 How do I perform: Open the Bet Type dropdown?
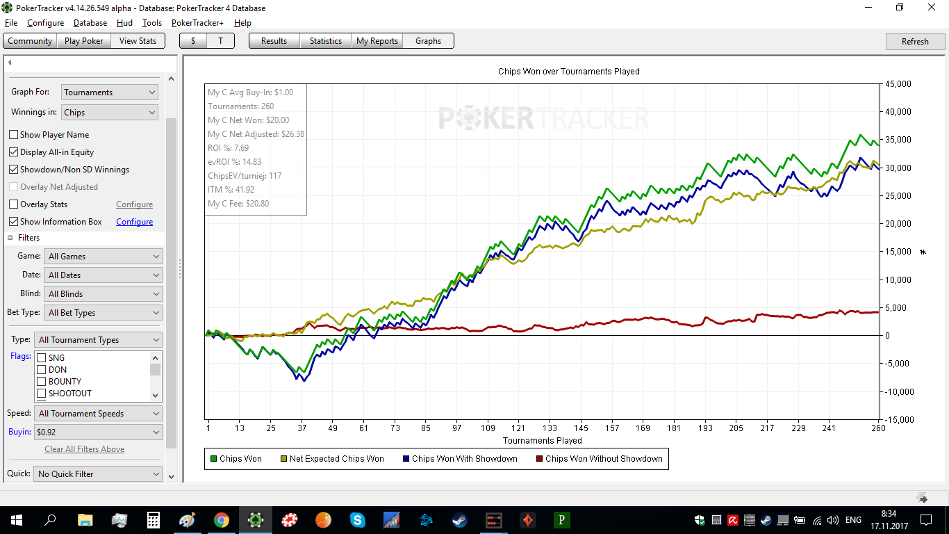(103, 313)
